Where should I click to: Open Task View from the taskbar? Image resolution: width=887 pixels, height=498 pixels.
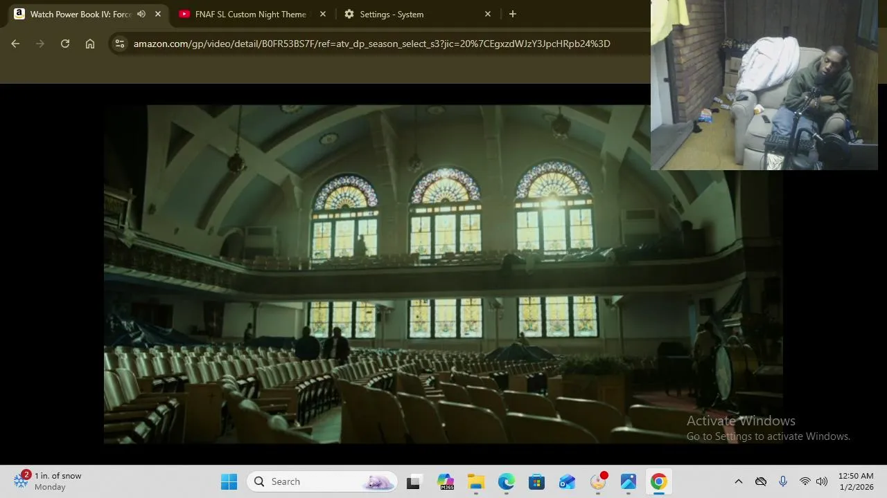[x=414, y=481]
